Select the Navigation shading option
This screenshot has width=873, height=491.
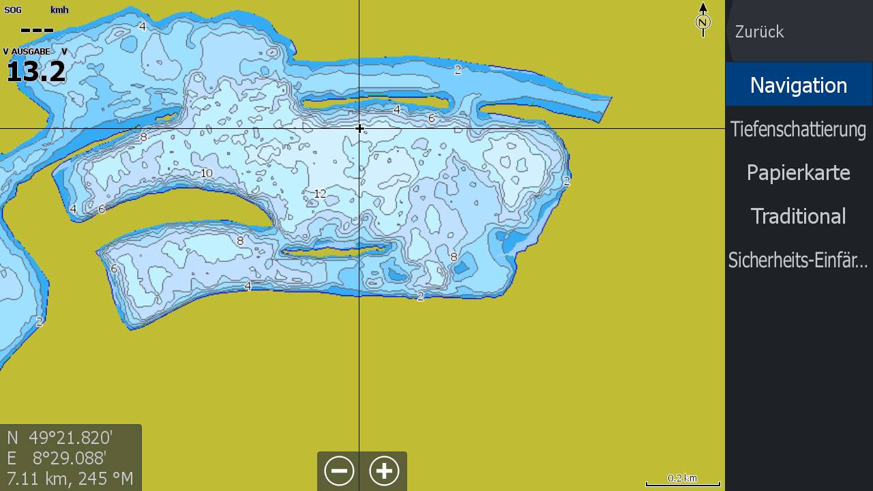tap(798, 85)
